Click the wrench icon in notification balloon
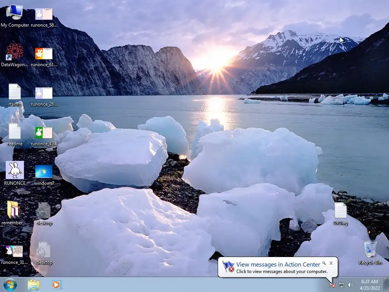Image resolution: width=389 pixels, height=292 pixels. 324,263
